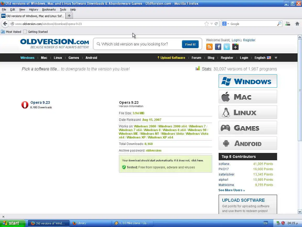Open the History menu
Screen dimensions: 302x227
pos(34,9)
